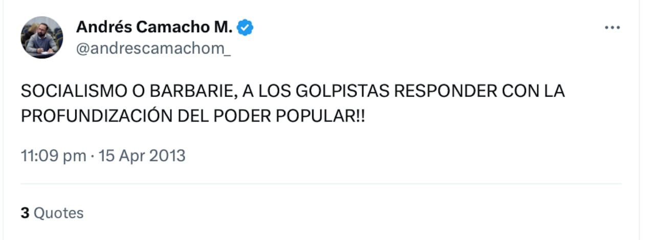655x240 pixels.
Task: View the 3 Quotes list
Action: [52, 213]
